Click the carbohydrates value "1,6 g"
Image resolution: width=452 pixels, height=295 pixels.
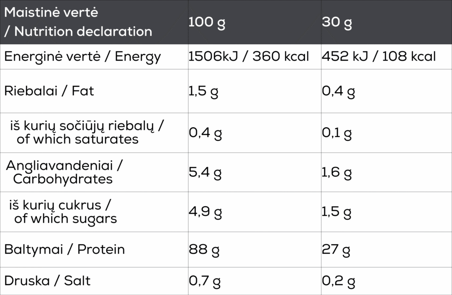click(x=337, y=173)
